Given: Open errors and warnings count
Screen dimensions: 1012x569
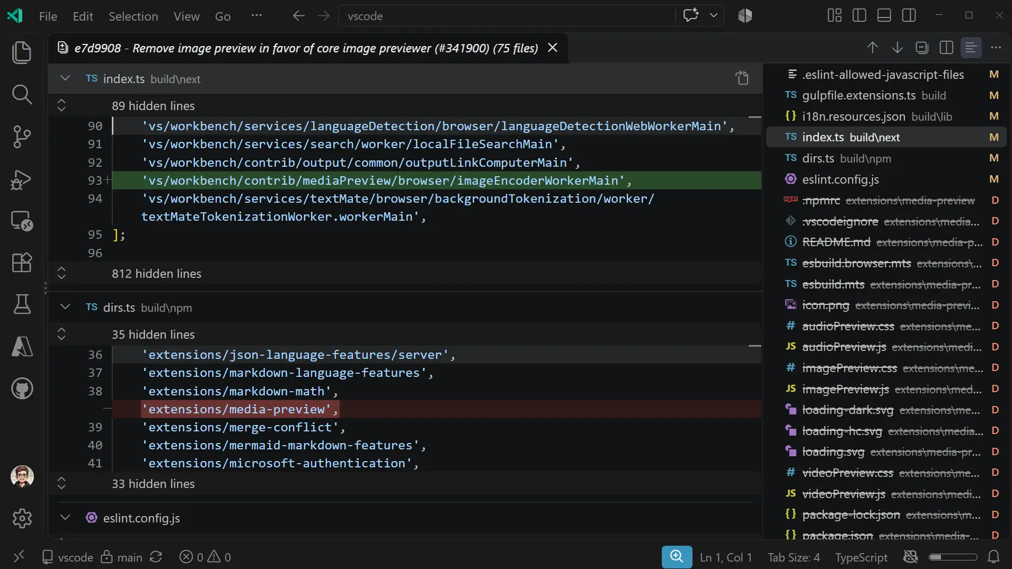Looking at the screenshot, I should pyautogui.click(x=205, y=557).
